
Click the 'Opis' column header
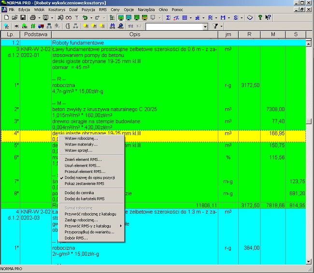(135, 35)
